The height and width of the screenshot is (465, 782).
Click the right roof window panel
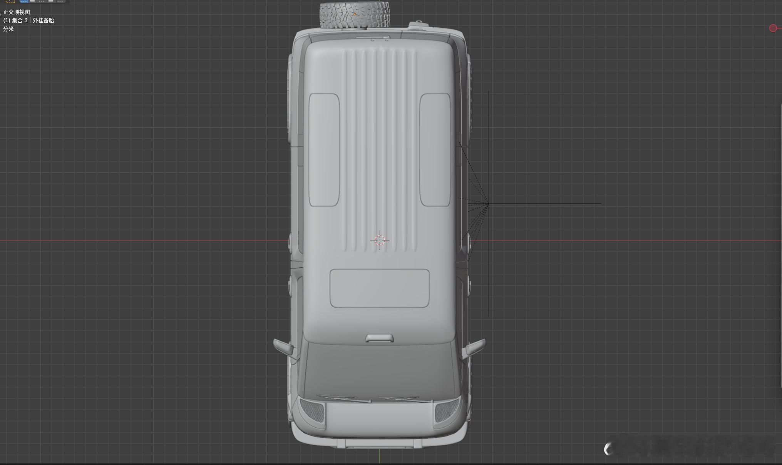click(x=435, y=150)
